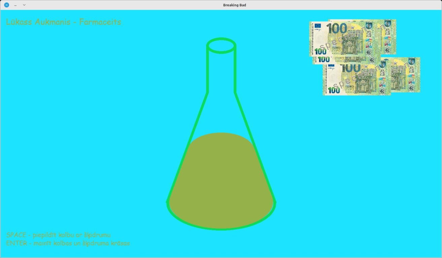Select the lower banknote with the "specimen" watermark
Screen dimensions: 442x258
coord(357,79)
